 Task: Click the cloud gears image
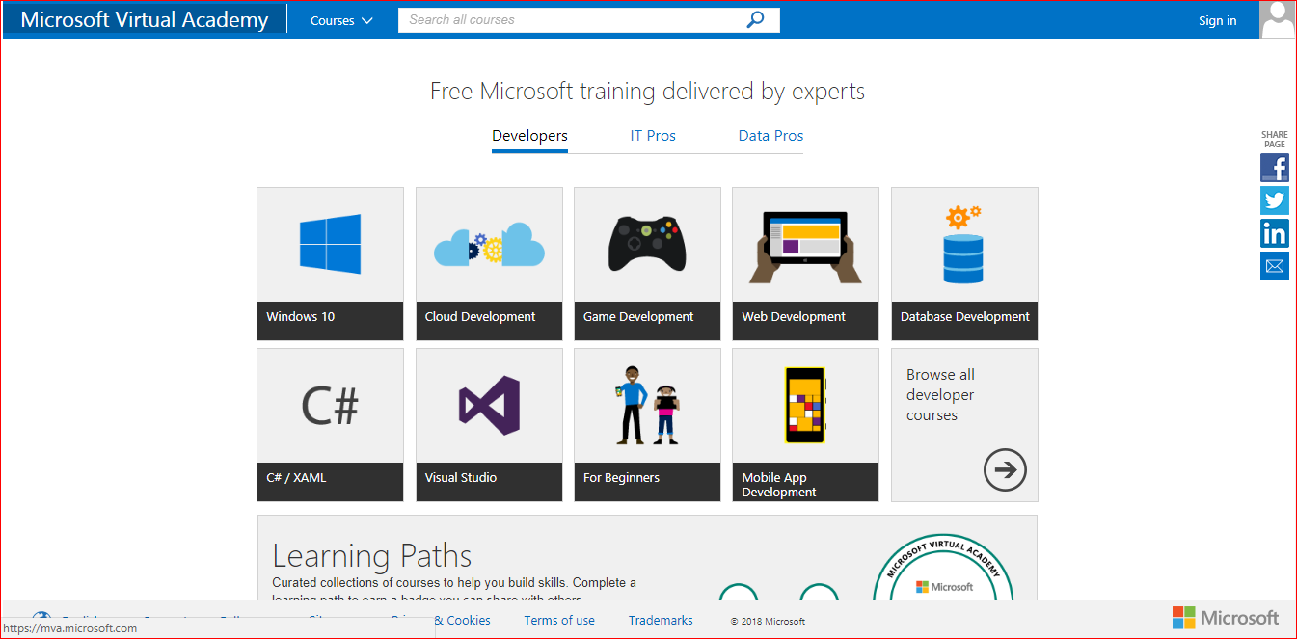click(489, 245)
